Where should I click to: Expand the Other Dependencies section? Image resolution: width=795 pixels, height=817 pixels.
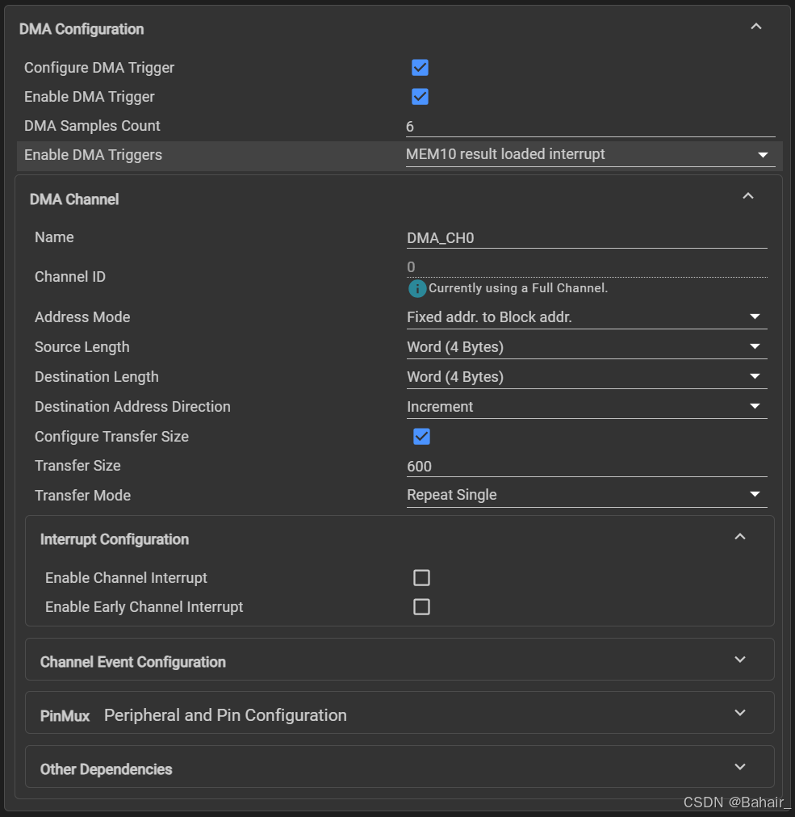click(740, 768)
